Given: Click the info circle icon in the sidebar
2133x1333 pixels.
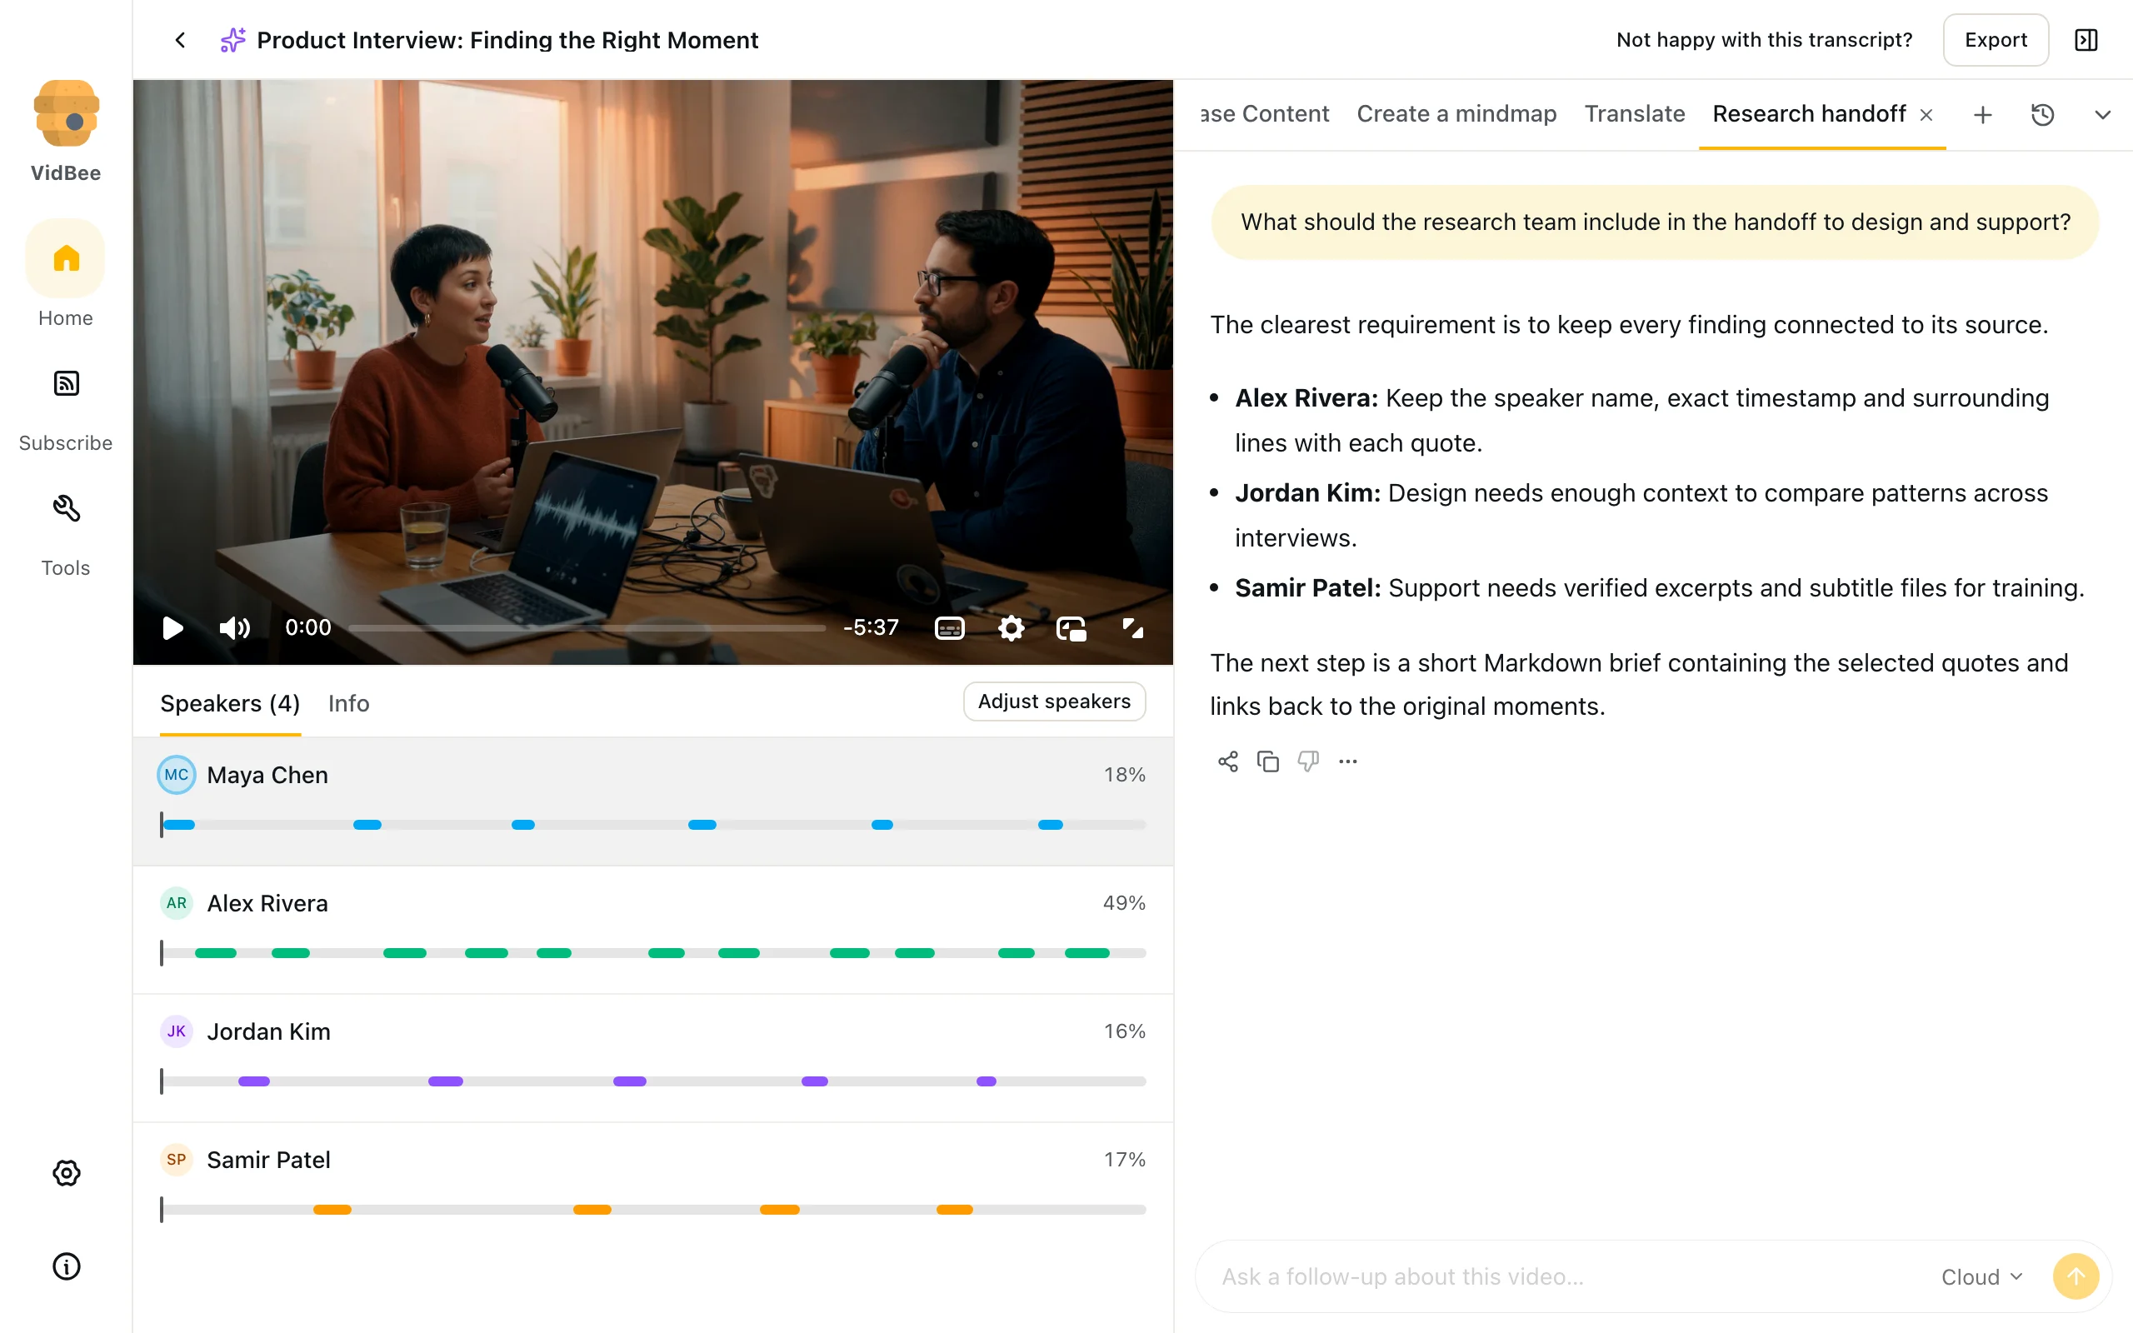Looking at the screenshot, I should click(x=66, y=1266).
